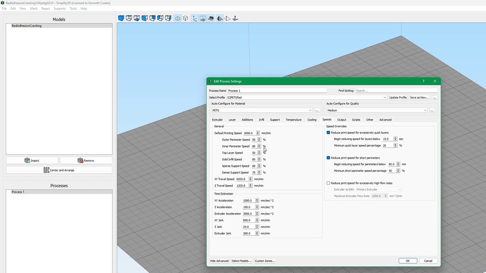Viewport: 486px width, 273px height.
Task: Open the Mesh menu
Action: point(34,8)
